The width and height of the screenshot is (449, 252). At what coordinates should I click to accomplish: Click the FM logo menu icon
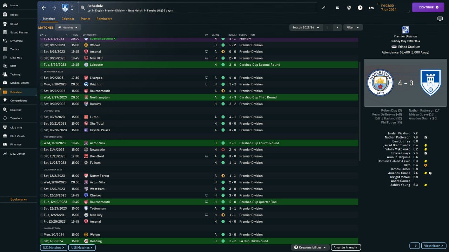tap(371, 8)
